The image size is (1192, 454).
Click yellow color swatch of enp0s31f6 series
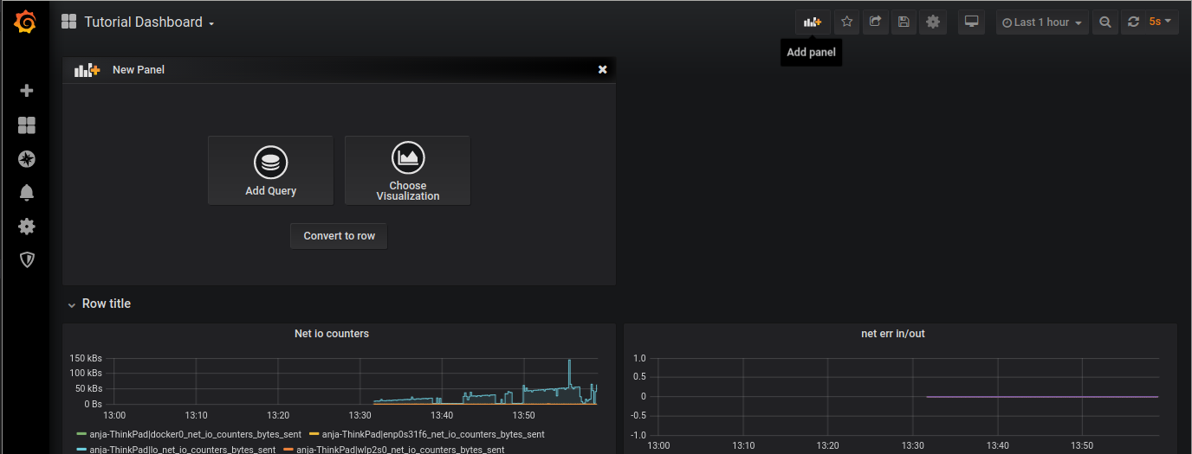(x=314, y=434)
